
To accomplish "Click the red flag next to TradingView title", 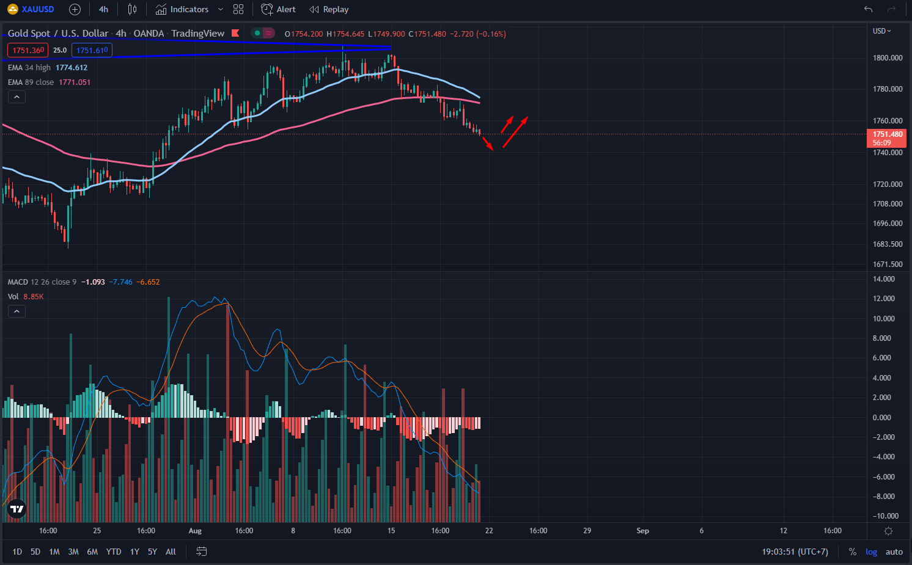I will [x=235, y=34].
